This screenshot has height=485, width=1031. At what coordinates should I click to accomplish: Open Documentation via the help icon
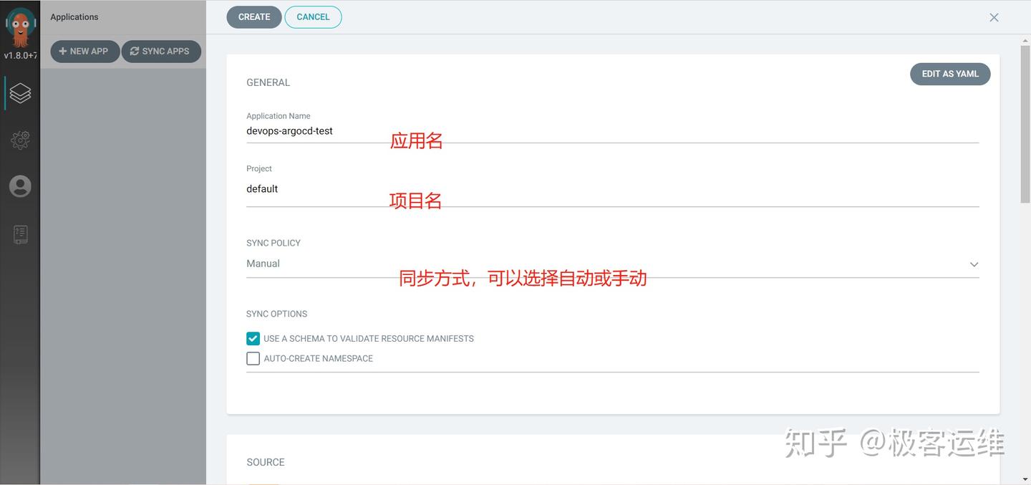click(20, 234)
